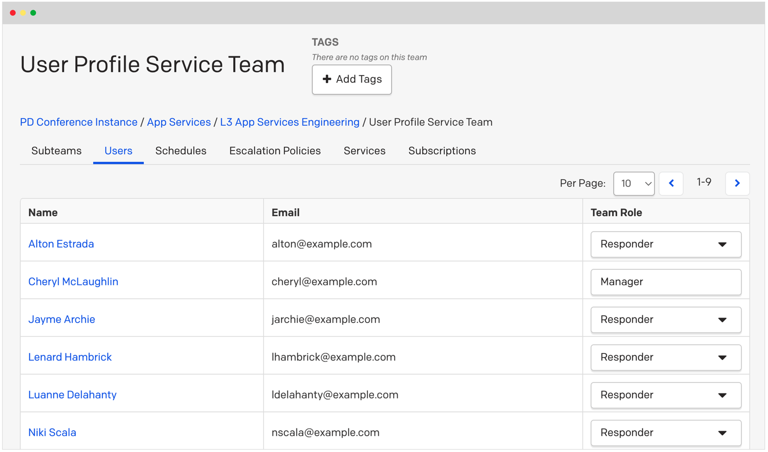Navigate to PD Conference Instance breadcrumb
768x452 pixels.
pyautogui.click(x=78, y=122)
